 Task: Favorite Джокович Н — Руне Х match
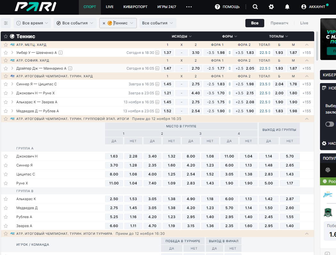pos(6,93)
